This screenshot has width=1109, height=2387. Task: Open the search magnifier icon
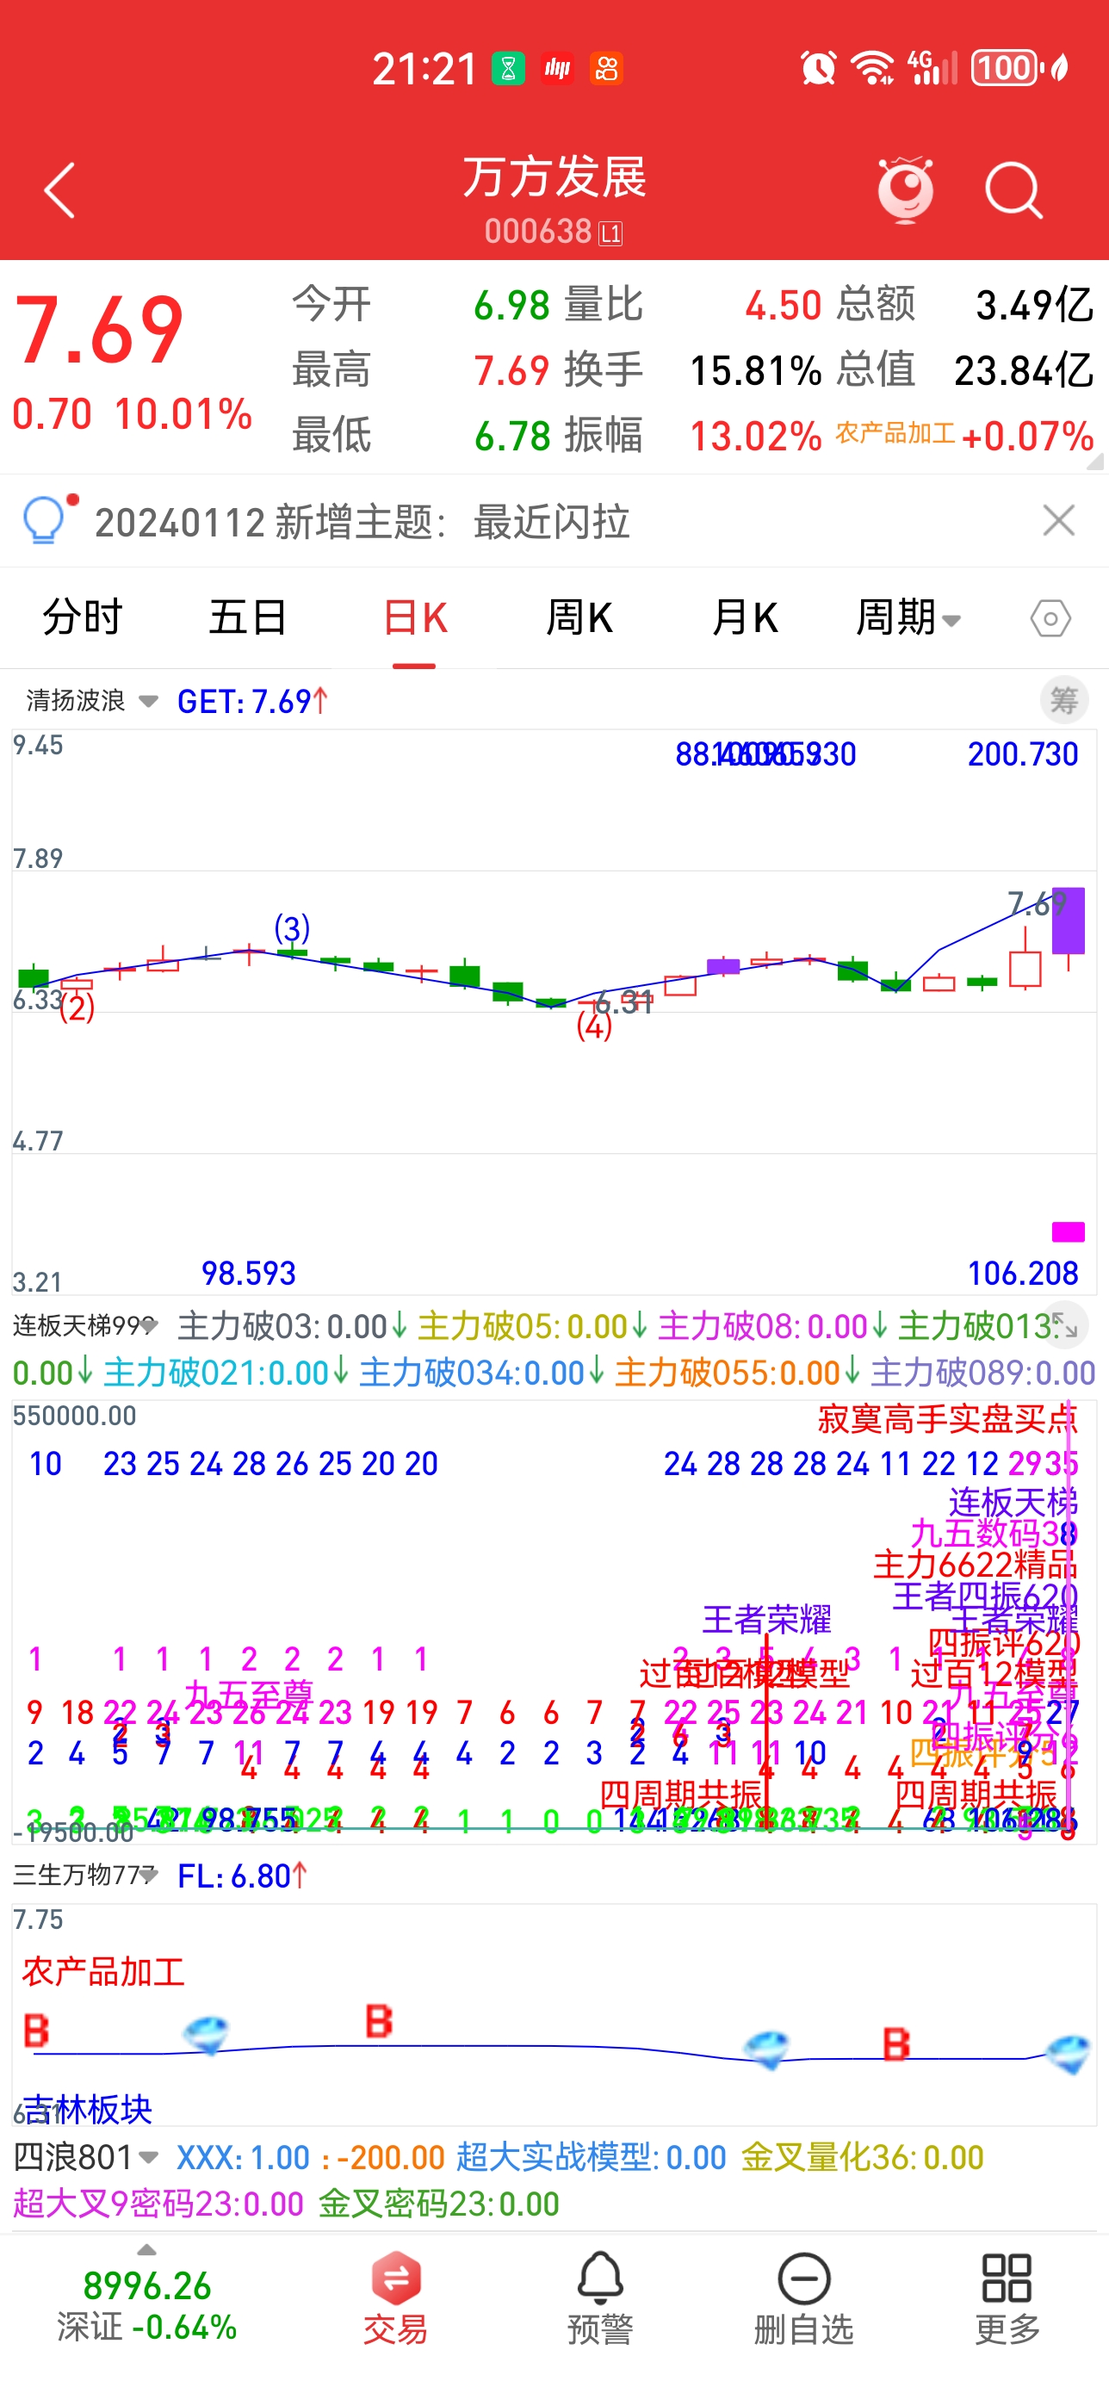point(1013,191)
